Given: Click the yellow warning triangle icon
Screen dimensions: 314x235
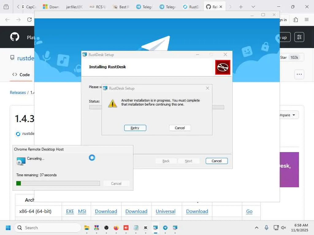Looking at the screenshot, I should coord(113,103).
